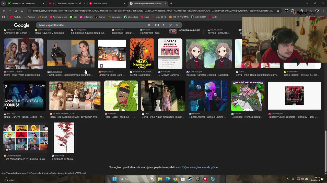
Task: Open Hepsiburada Simbat'ın Bahar Şarkı image
Action: point(112,54)
